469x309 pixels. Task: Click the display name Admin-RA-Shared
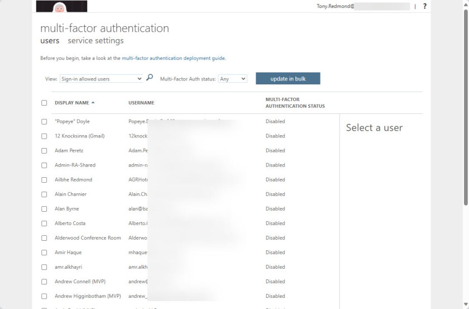(x=75, y=165)
